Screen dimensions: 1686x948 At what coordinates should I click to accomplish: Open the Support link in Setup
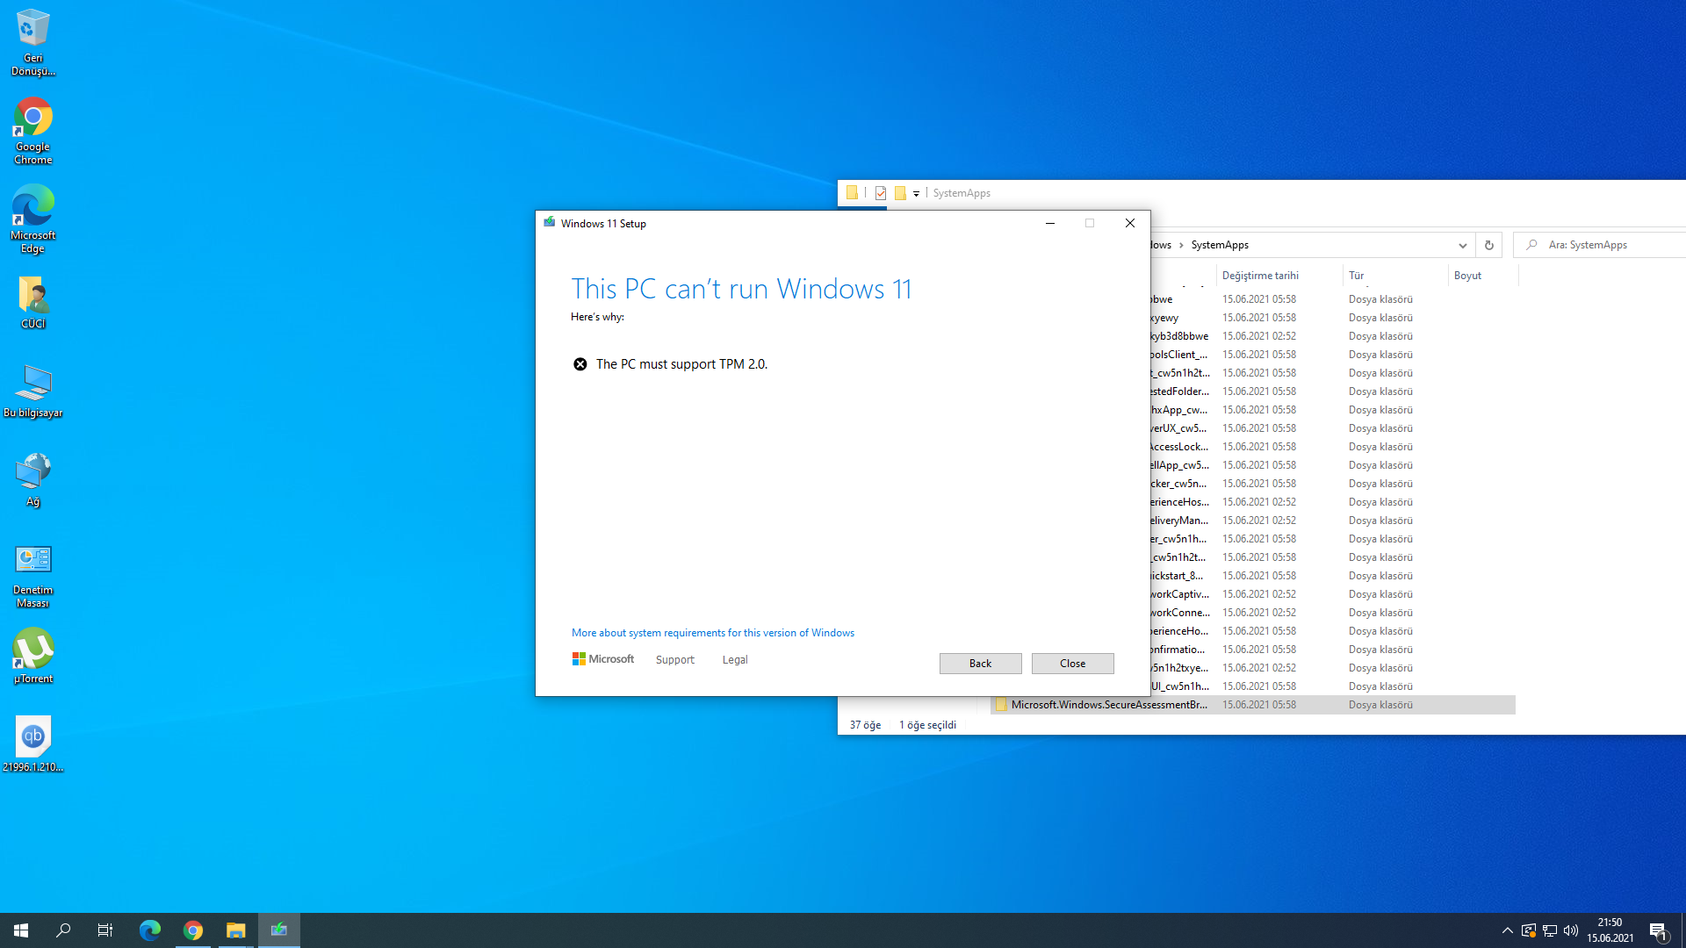[x=674, y=660]
